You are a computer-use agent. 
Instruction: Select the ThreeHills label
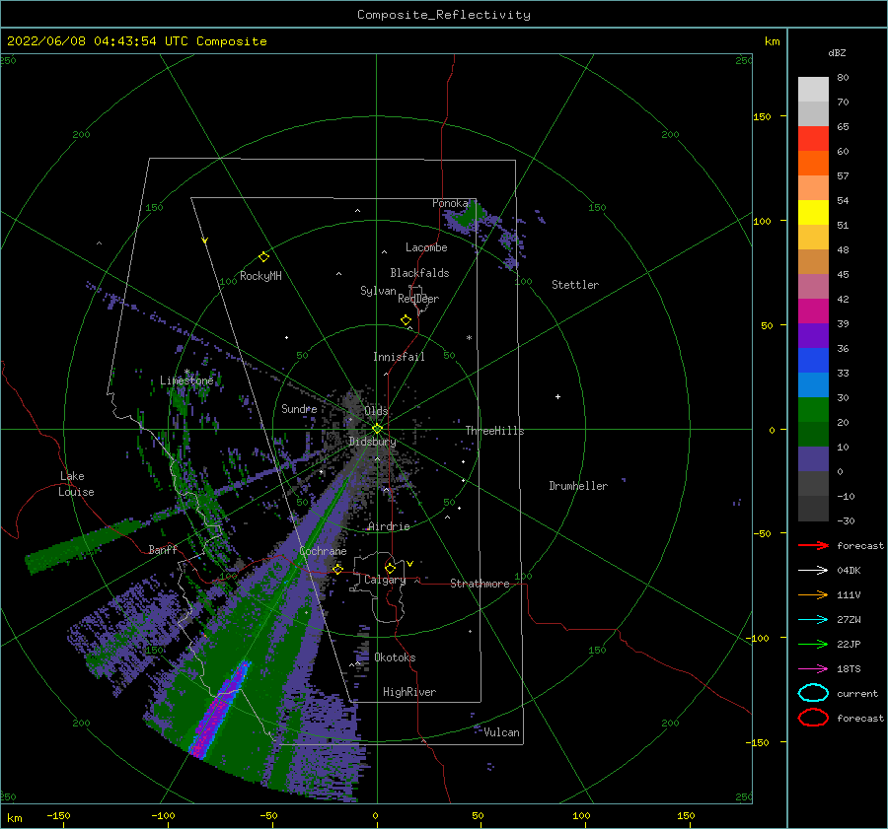[x=494, y=431]
